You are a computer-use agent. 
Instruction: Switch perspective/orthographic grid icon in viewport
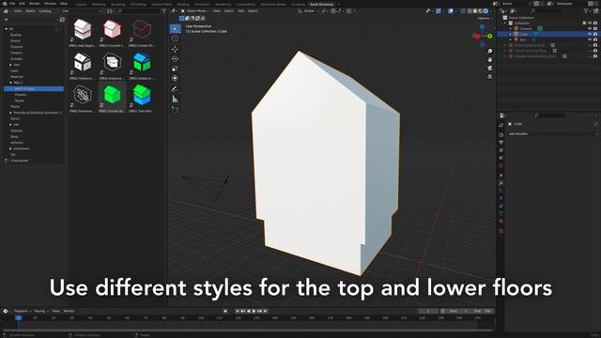pyautogui.click(x=490, y=77)
